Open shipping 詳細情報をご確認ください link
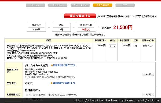This screenshot has height=103, width=161. [65, 83]
